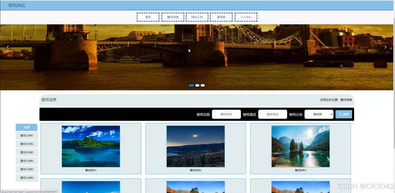395x193 pixels.
Task: Click the 搜索 search button
Action: (x=344, y=114)
